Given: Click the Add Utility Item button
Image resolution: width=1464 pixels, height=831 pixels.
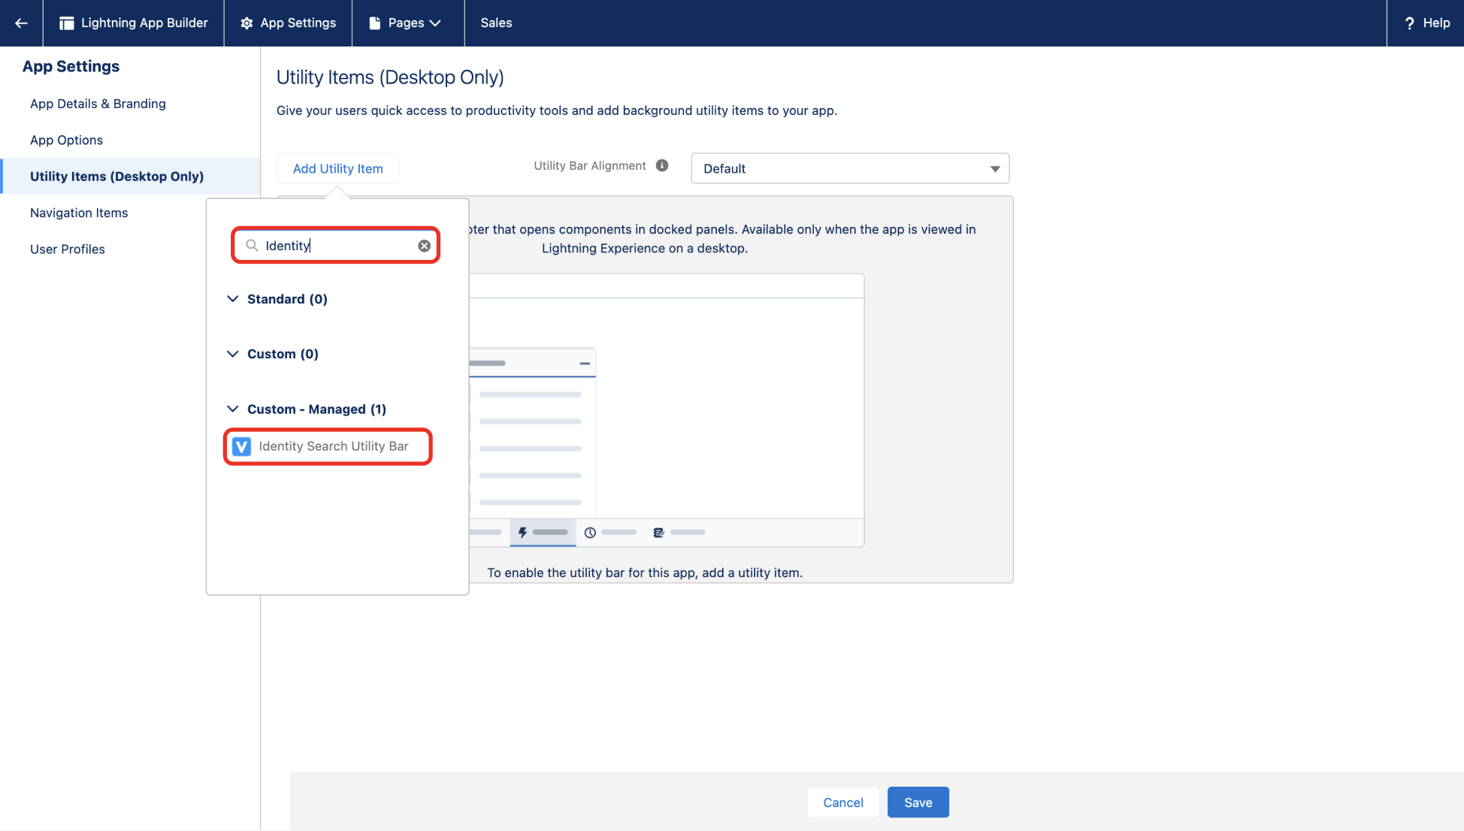Looking at the screenshot, I should [x=338, y=169].
